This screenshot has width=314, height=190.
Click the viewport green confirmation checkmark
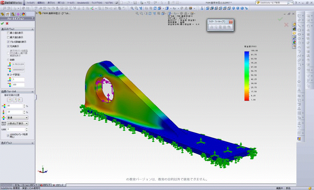(280, 19)
